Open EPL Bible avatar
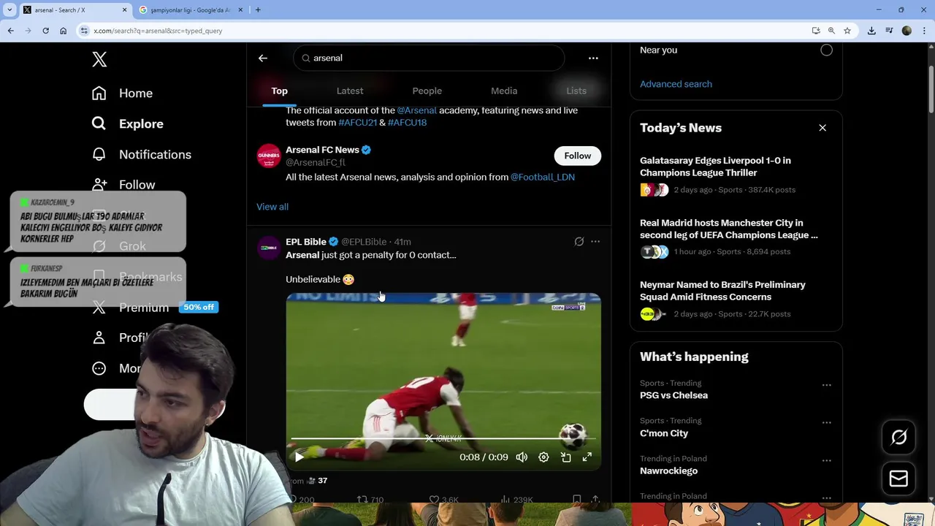 click(x=269, y=248)
